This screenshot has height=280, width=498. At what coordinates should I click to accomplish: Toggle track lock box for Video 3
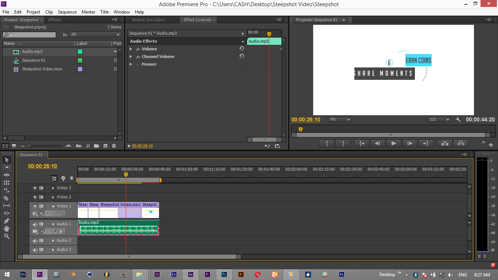48,188
